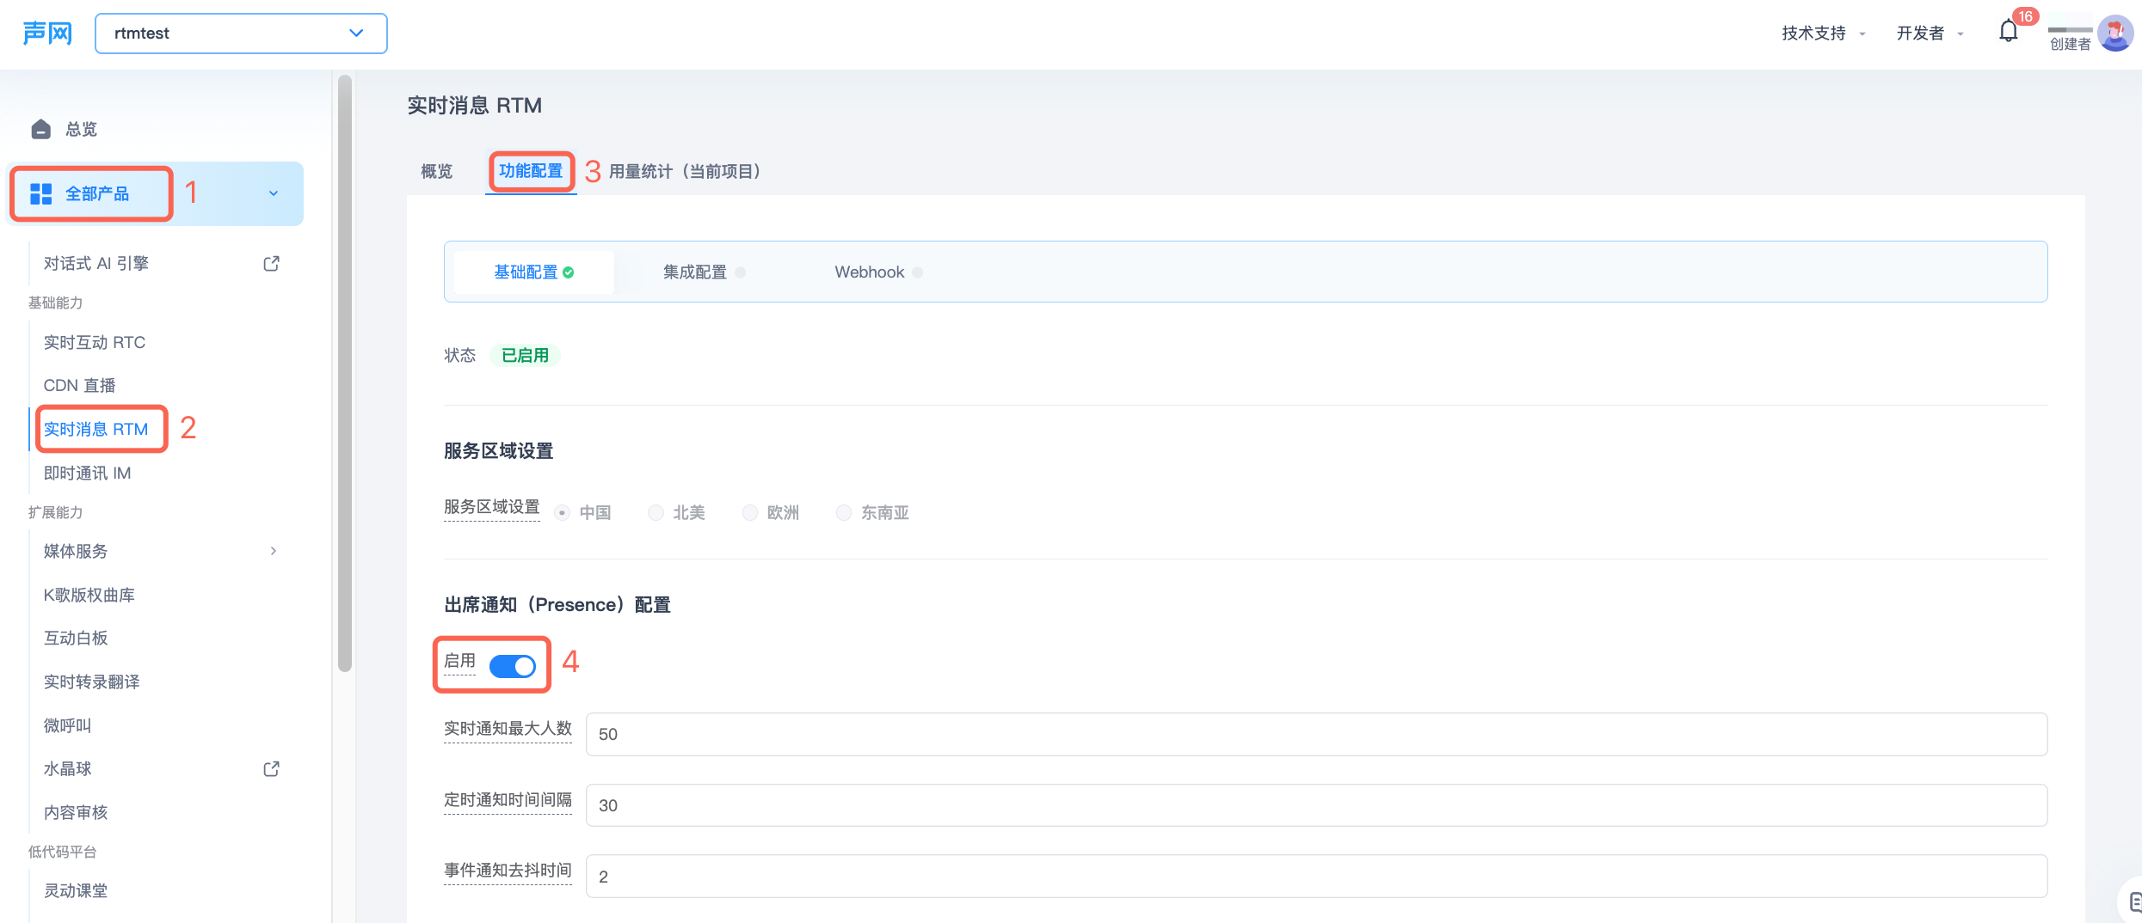Screen dimensions: 2142x923
Task: Expand the 技术支持 menu
Action: tap(1824, 34)
